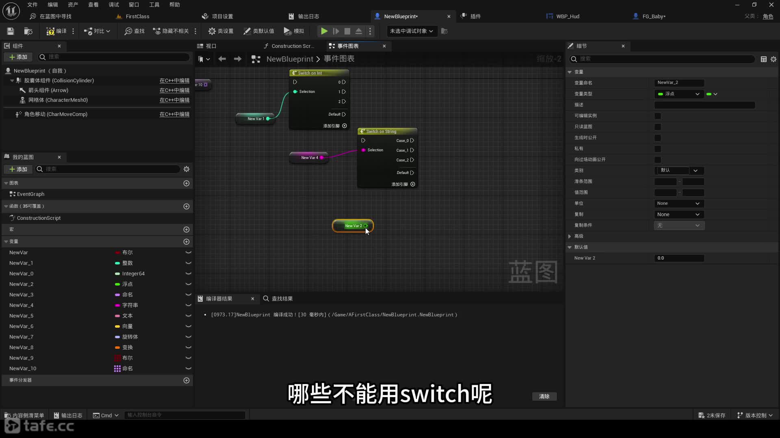Click 添加 button in components panel
The width and height of the screenshot is (780, 438).
(x=18, y=57)
